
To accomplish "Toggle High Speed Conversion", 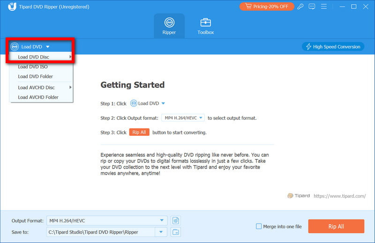I will 333,47.
